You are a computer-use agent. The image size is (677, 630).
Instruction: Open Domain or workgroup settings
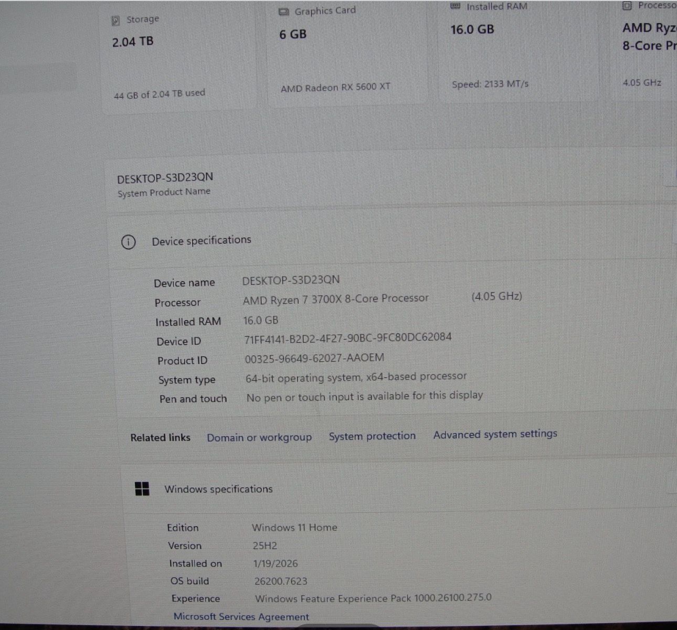[x=259, y=437]
